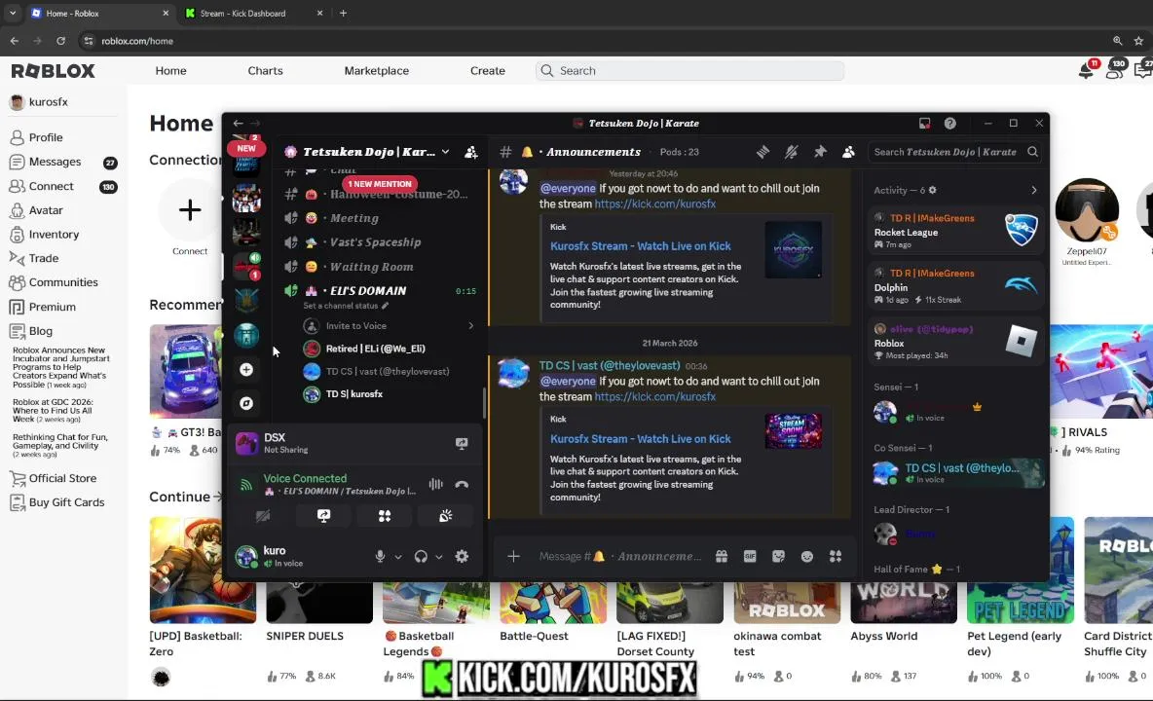
Task: Open sticker picker in message bar
Action: (x=779, y=556)
